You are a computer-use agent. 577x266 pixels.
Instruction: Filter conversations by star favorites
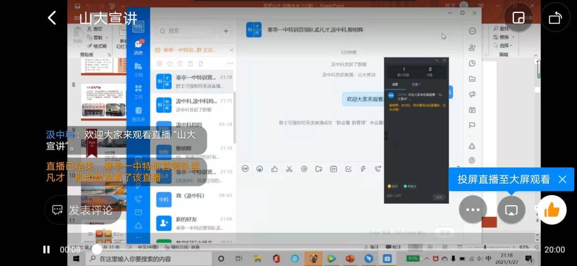coord(170,63)
